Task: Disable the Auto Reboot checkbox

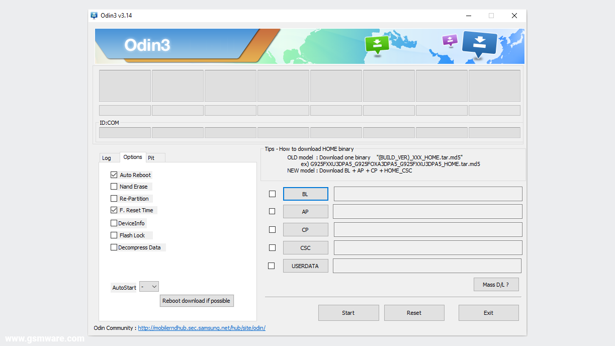Action: (x=114, y=175)
